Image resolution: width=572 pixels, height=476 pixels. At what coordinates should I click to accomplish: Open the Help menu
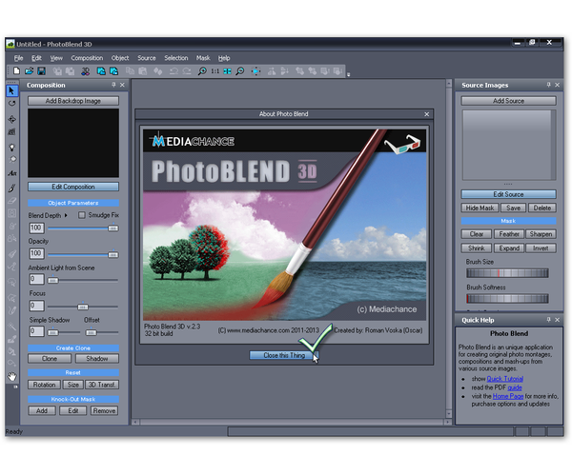point(224,58)
